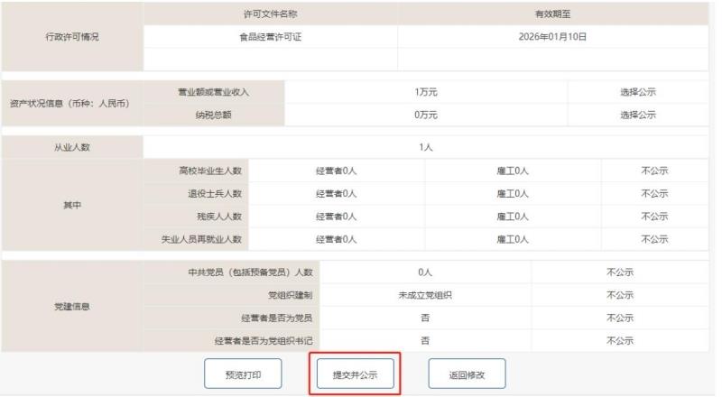Viewport: 722px width, 397px height.
Task: Select the 食品经营许可证 license name cell
Action: (x=270, y=37)
